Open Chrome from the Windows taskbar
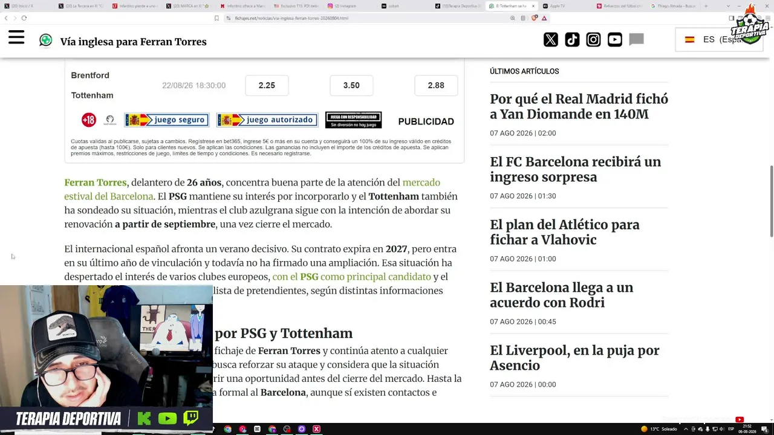The width and height of the screenshot is (774, 435). click(228, 429)
